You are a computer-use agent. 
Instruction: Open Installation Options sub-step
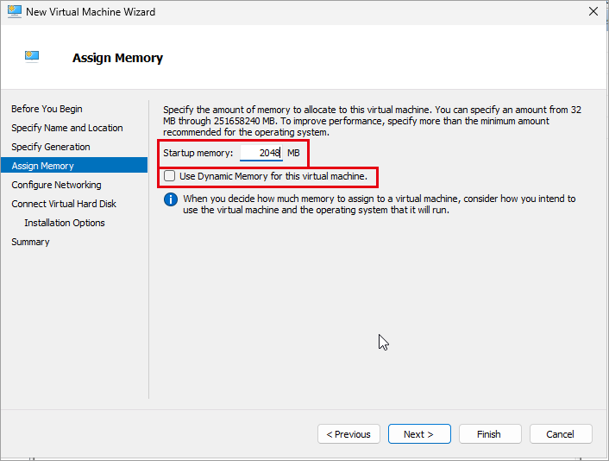pyautogui.click(x=65, y=223)
